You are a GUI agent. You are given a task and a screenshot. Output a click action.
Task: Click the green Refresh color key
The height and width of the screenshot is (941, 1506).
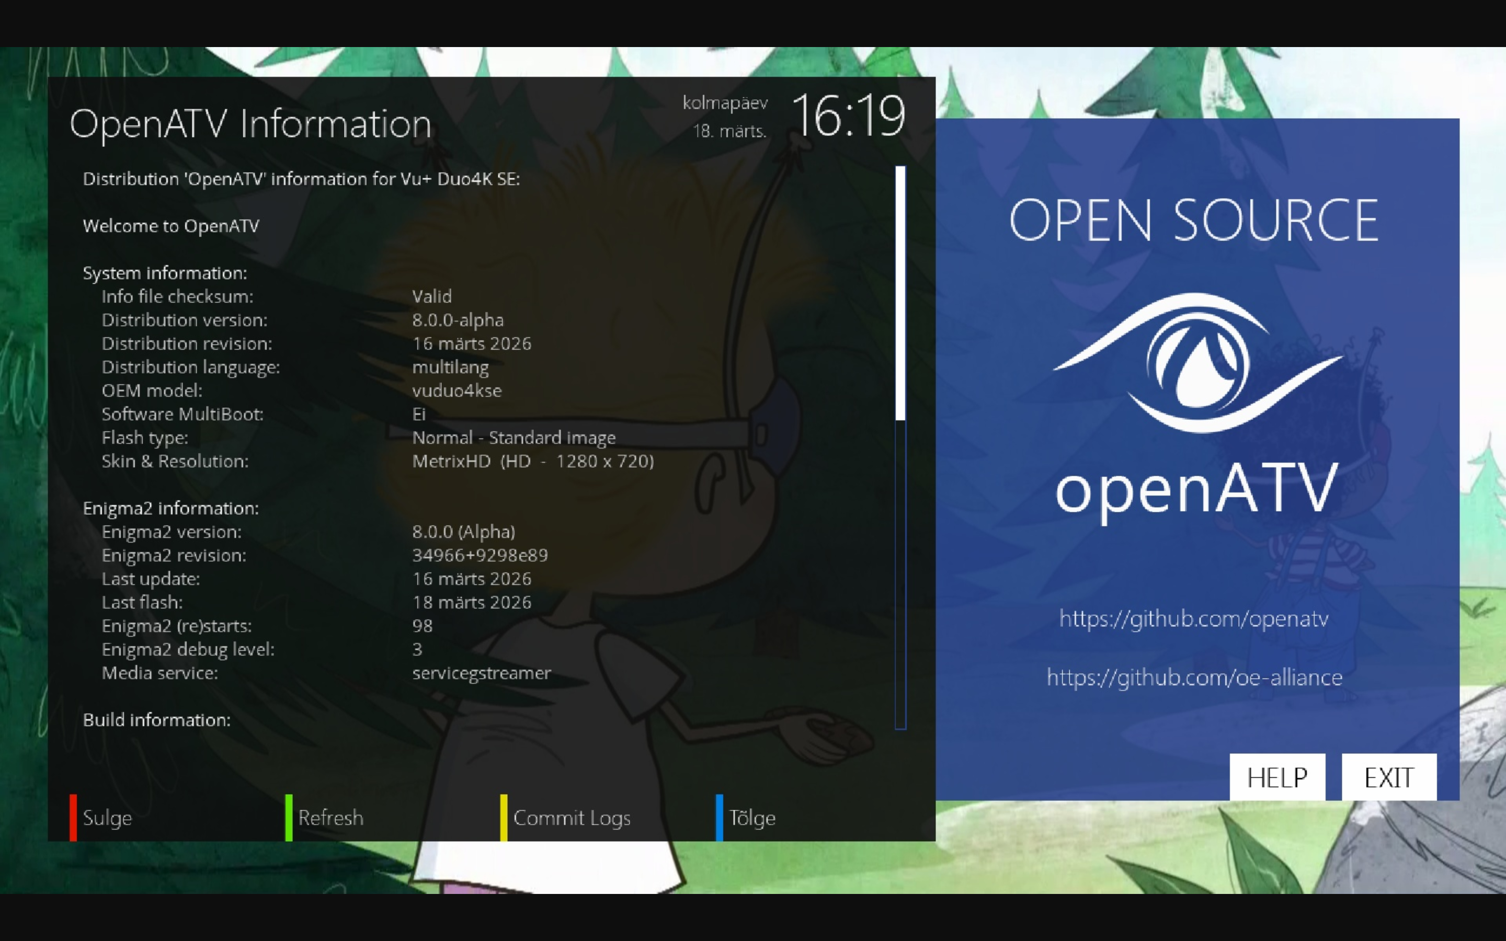coord(289,817)
